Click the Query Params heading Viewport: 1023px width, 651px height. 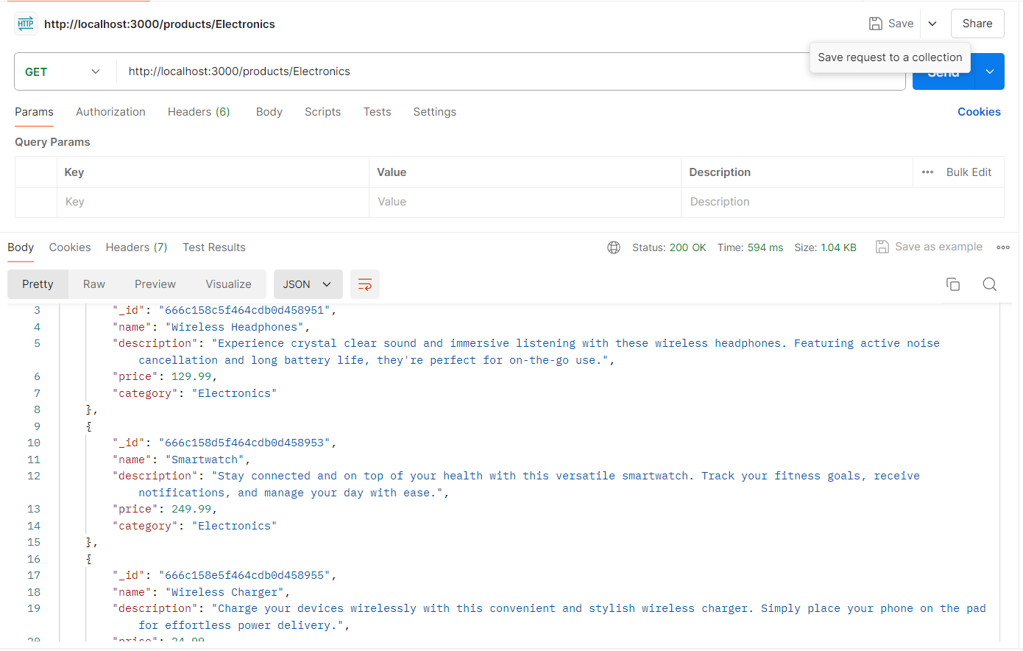pos(52,142)
